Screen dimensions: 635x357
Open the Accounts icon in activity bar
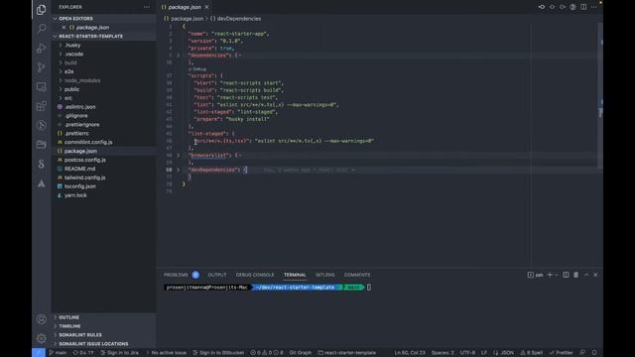[42, 319]
